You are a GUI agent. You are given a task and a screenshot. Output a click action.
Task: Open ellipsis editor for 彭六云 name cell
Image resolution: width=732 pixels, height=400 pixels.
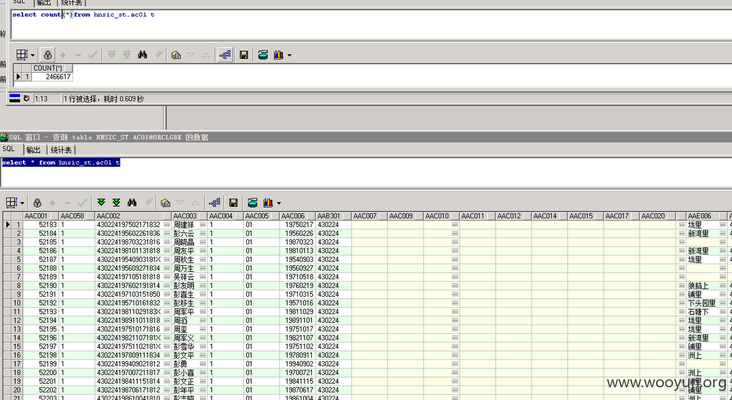coord(203,234)
